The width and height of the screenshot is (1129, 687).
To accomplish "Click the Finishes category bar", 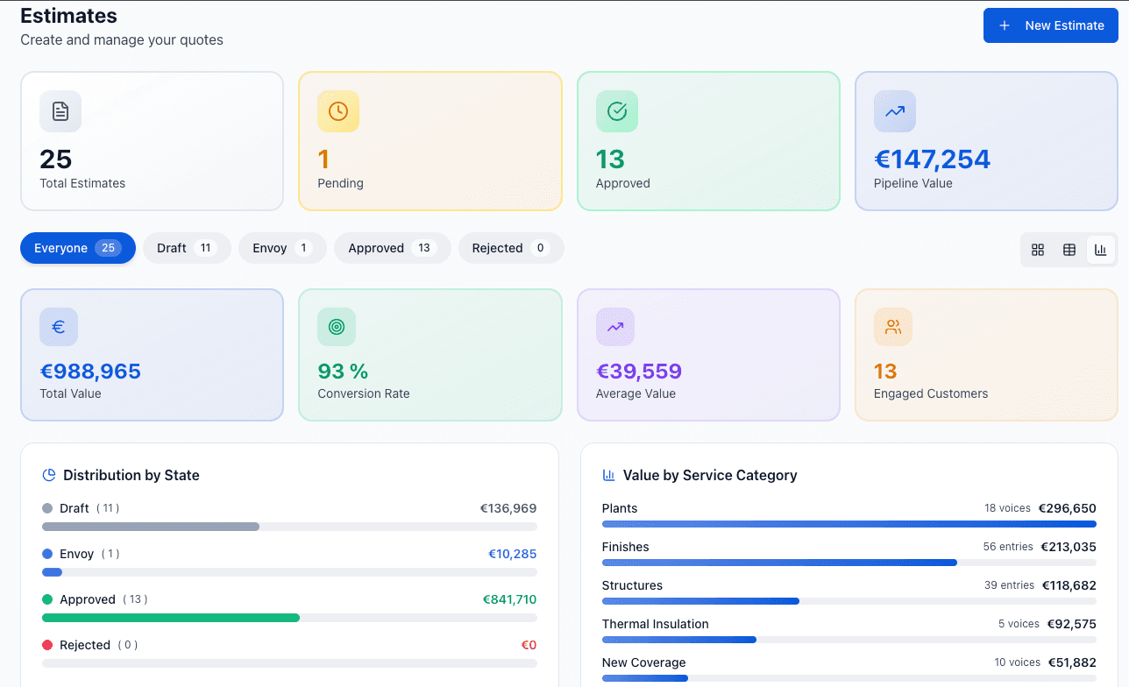I will (849, 563).
